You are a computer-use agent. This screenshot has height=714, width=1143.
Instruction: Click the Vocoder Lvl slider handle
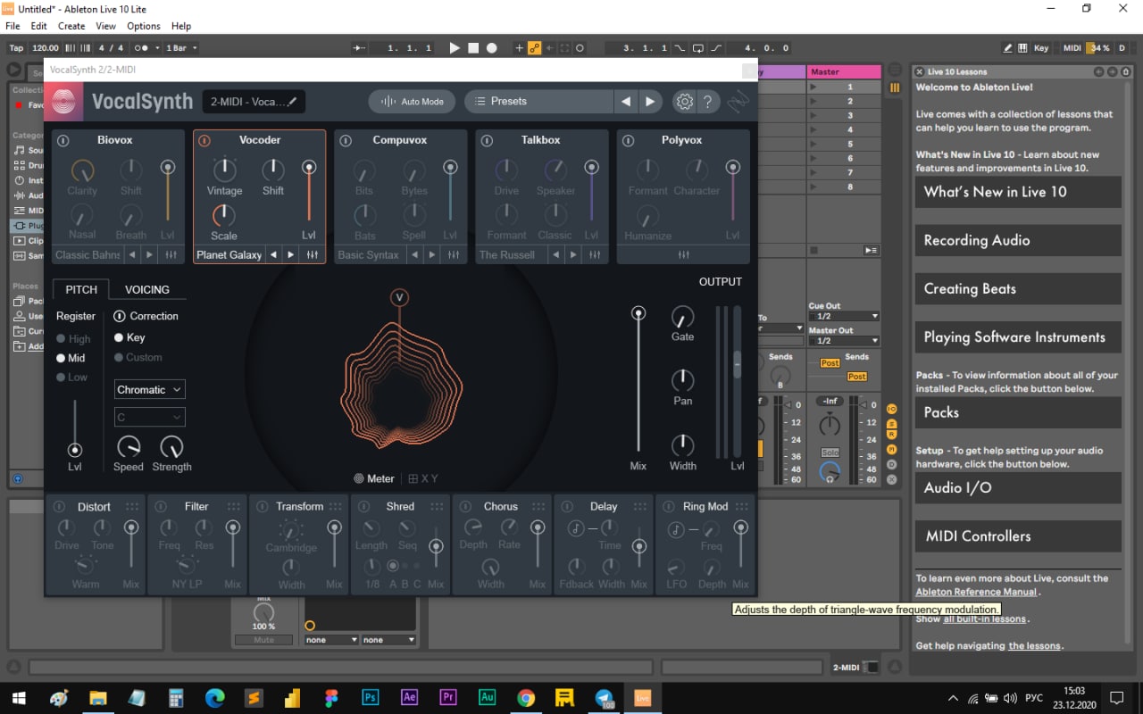tap(309, 167)
